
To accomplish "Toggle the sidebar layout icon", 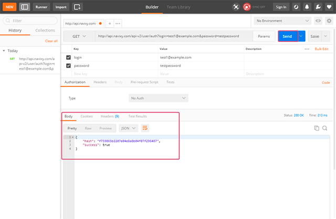I will pos(25,7).
